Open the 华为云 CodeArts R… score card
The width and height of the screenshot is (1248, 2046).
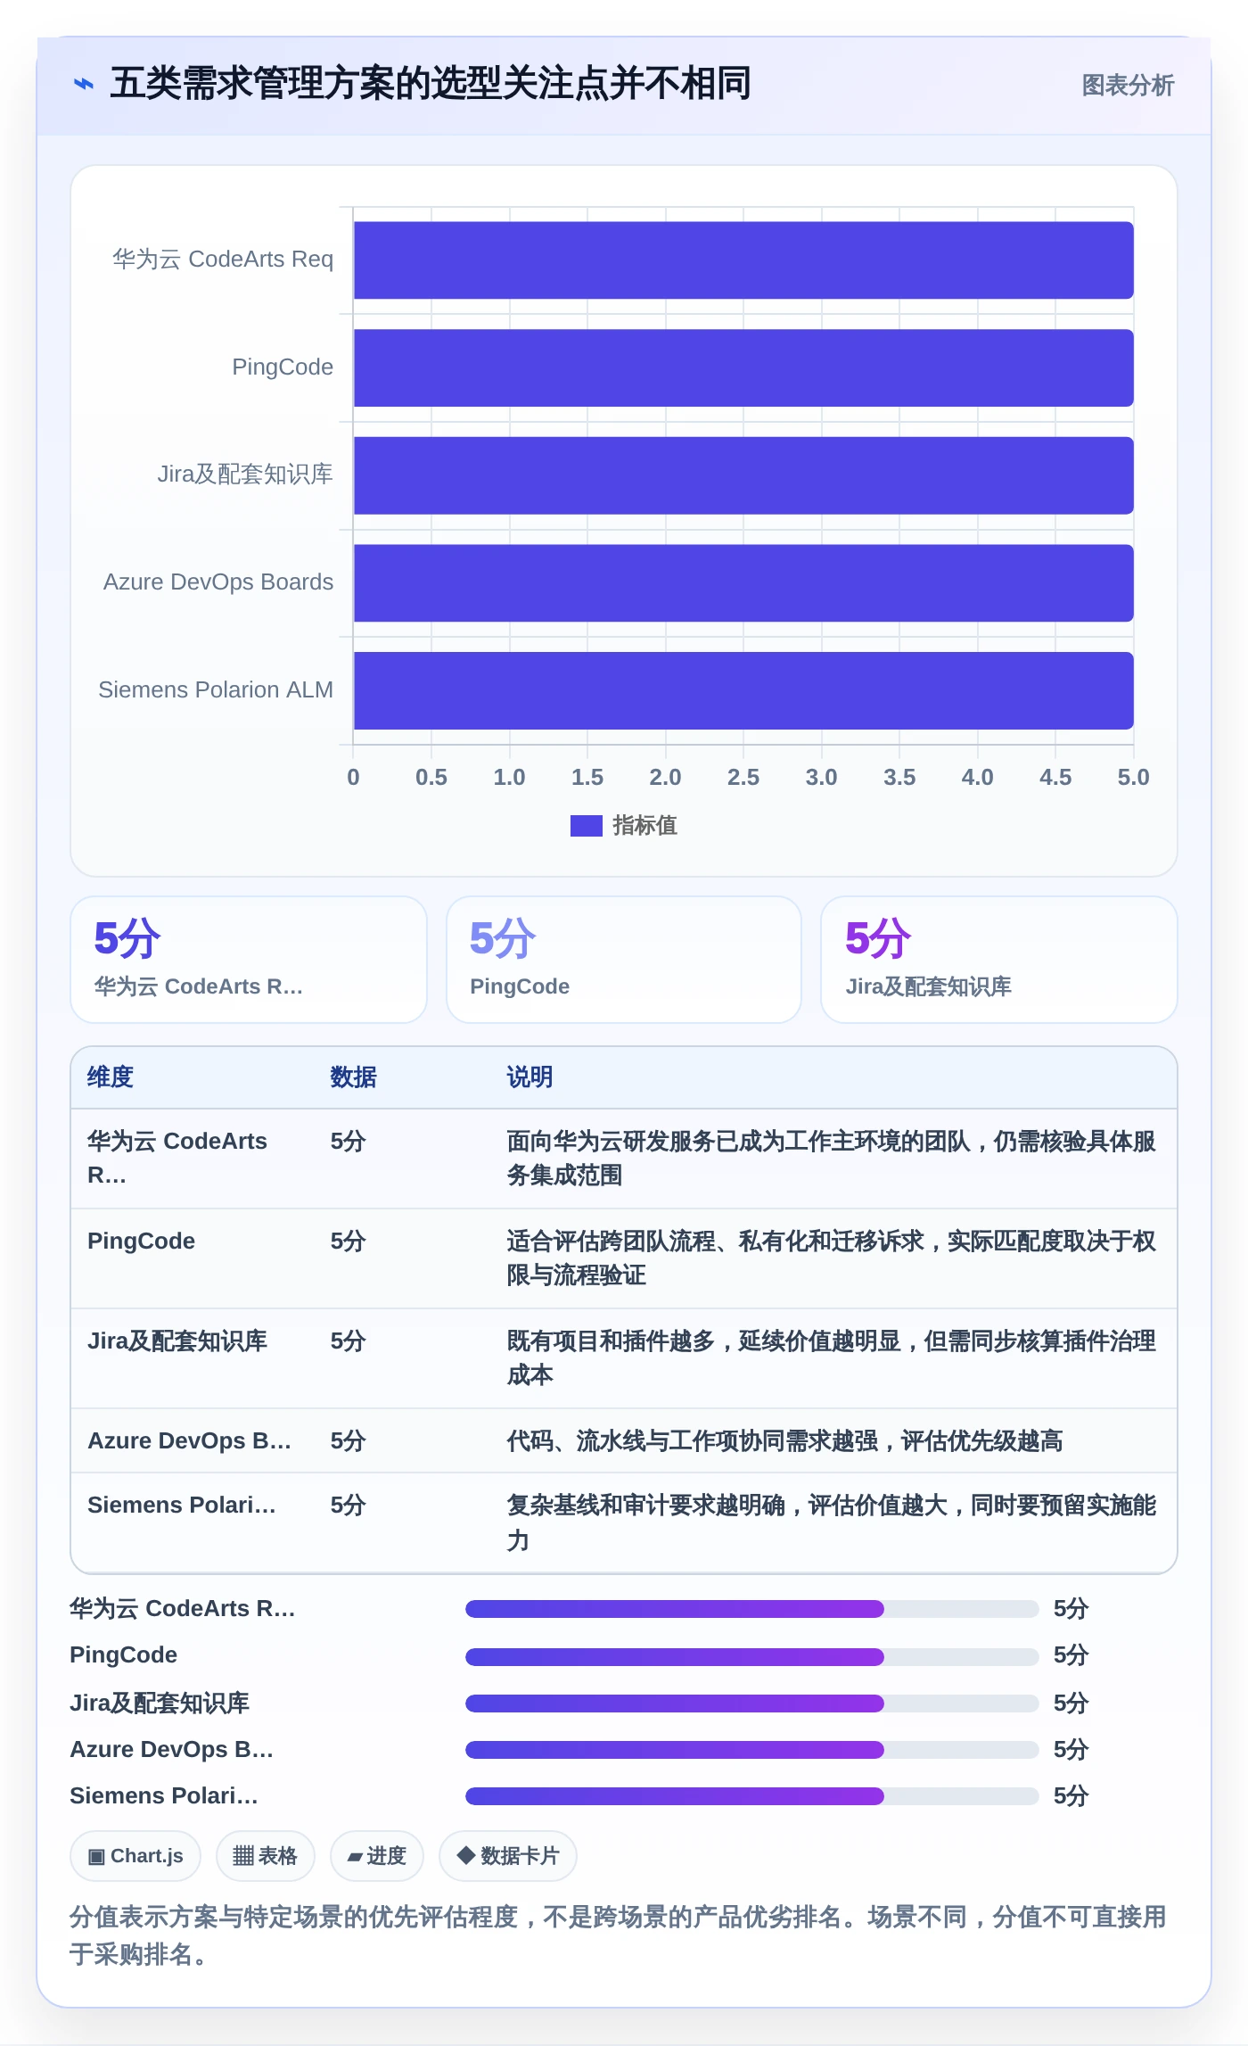(249, 960)
